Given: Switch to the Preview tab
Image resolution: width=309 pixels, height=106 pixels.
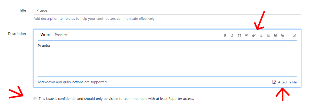Looking at the screenshot, I should pyautogui.click(x=61, y=35).
